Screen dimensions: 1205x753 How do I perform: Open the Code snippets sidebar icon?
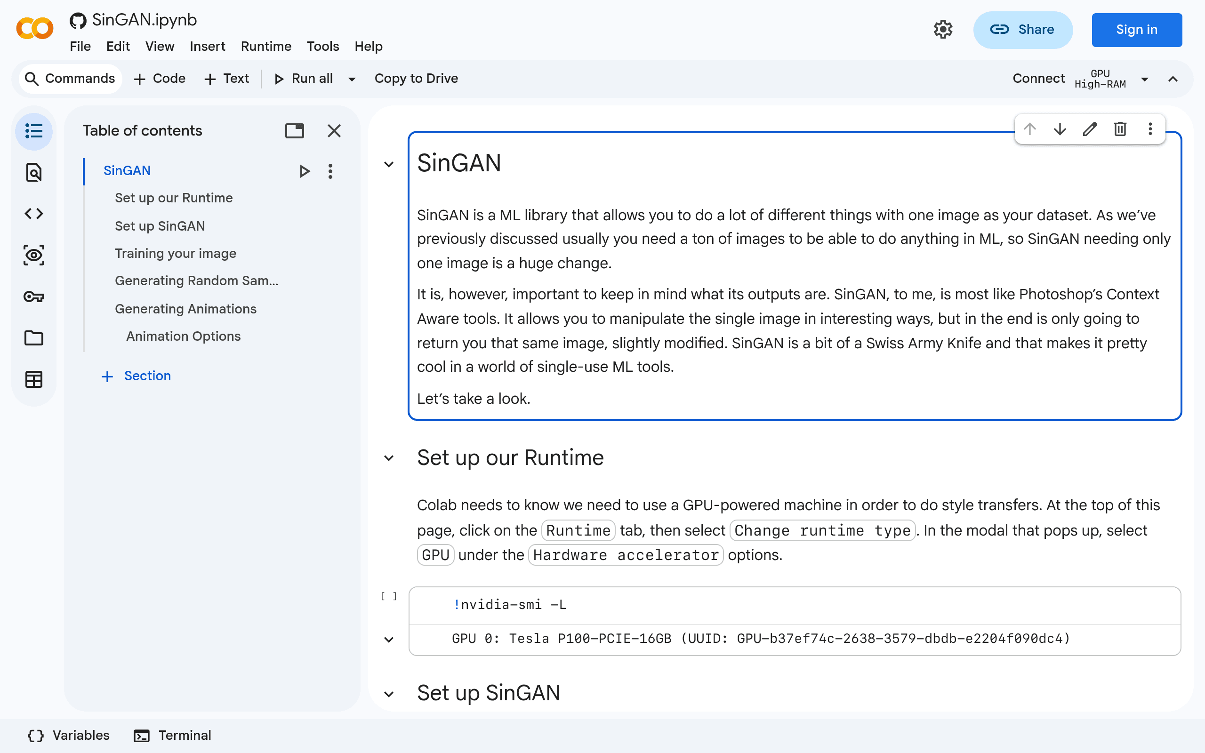[34, 214]
